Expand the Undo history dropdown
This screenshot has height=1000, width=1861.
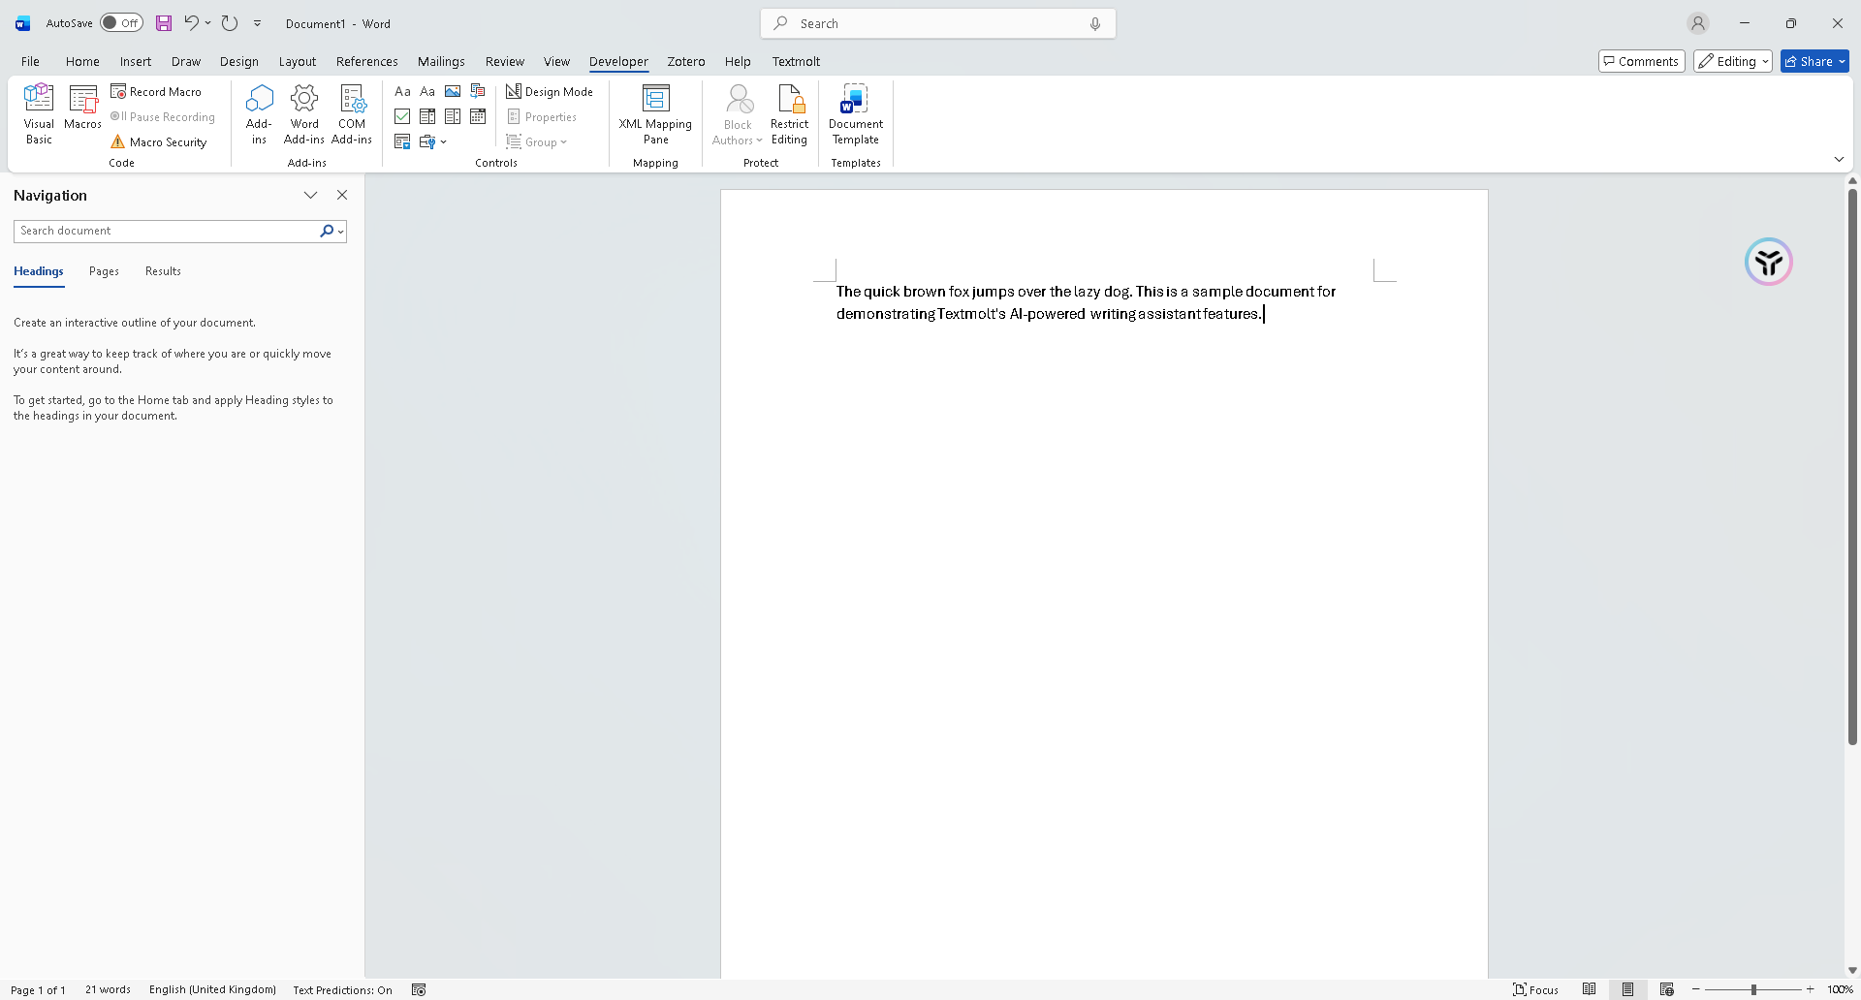207,23
